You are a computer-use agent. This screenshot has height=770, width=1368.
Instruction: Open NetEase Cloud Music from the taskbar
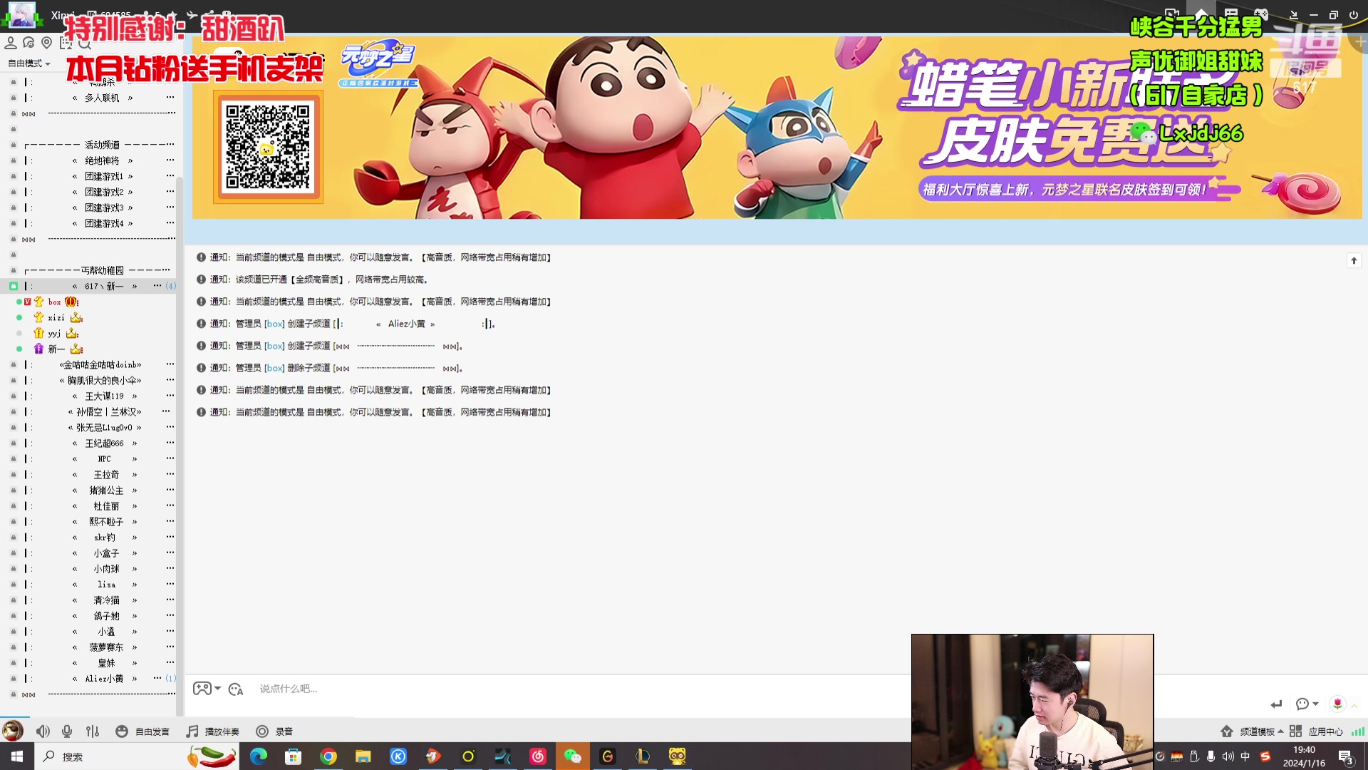pyautogui.click(x=538, y=756)
